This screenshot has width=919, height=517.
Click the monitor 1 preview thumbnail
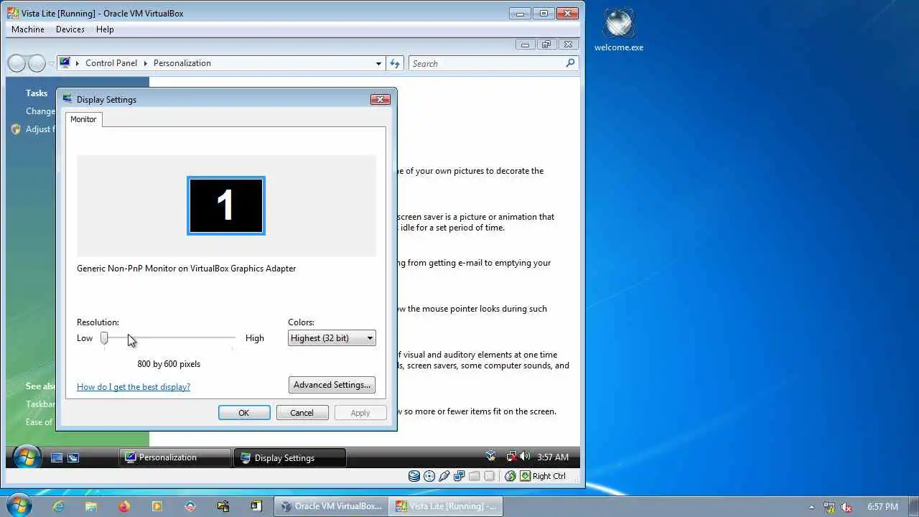point(226,205)
